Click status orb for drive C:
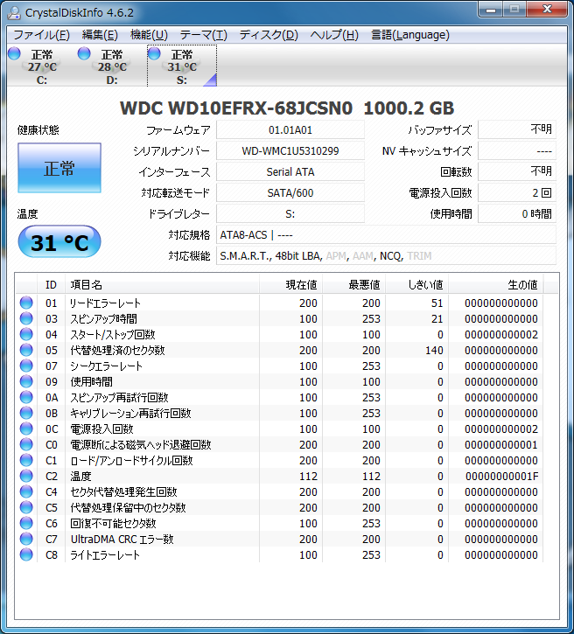The width and height of the screenshot is (574, 634). pyautogui.click(x=15, y=54)
